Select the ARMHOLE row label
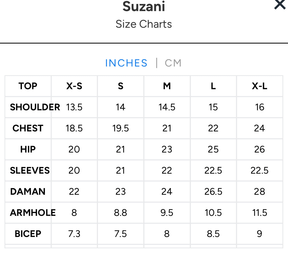Image resolution: width=288 pixels, height=266 pixels. 33,213
